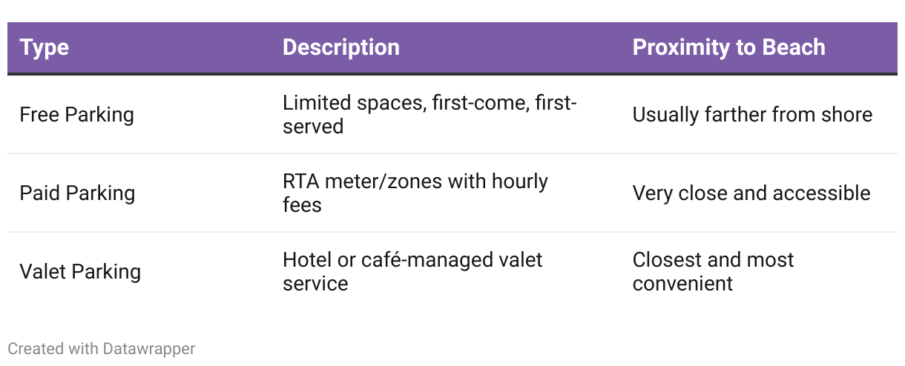Screen dimensions: 905x366
Task: Click the purple table header bar
Action: click(x=452, y=48)
